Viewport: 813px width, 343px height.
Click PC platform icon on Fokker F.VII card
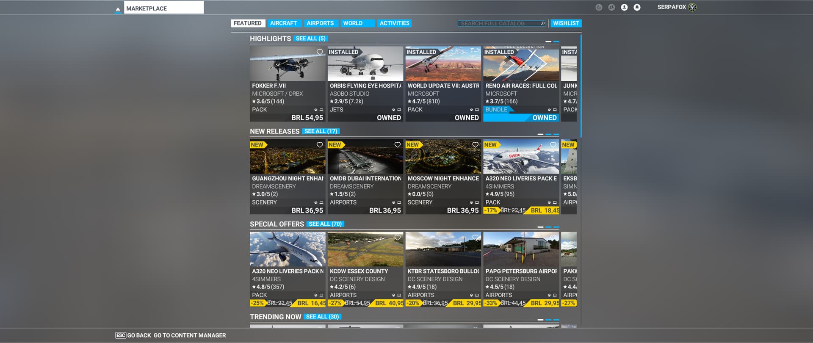[321, 110]
